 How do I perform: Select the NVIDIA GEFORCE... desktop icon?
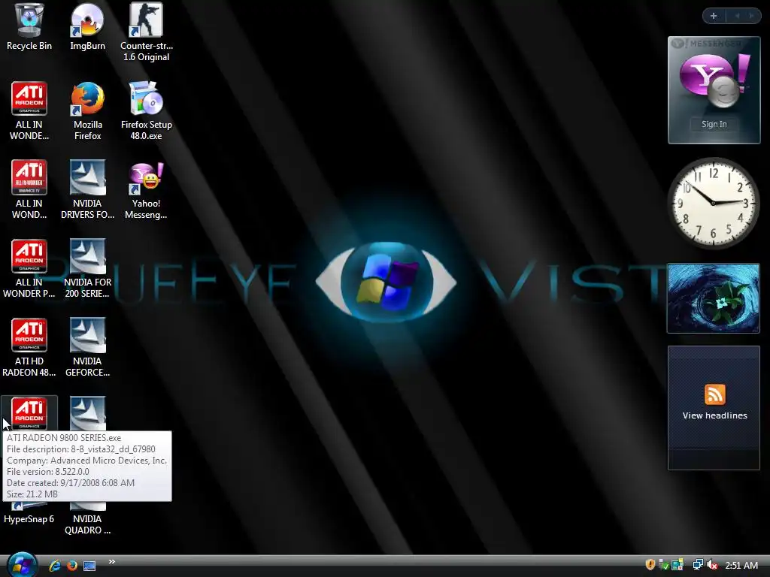point(87,336)
